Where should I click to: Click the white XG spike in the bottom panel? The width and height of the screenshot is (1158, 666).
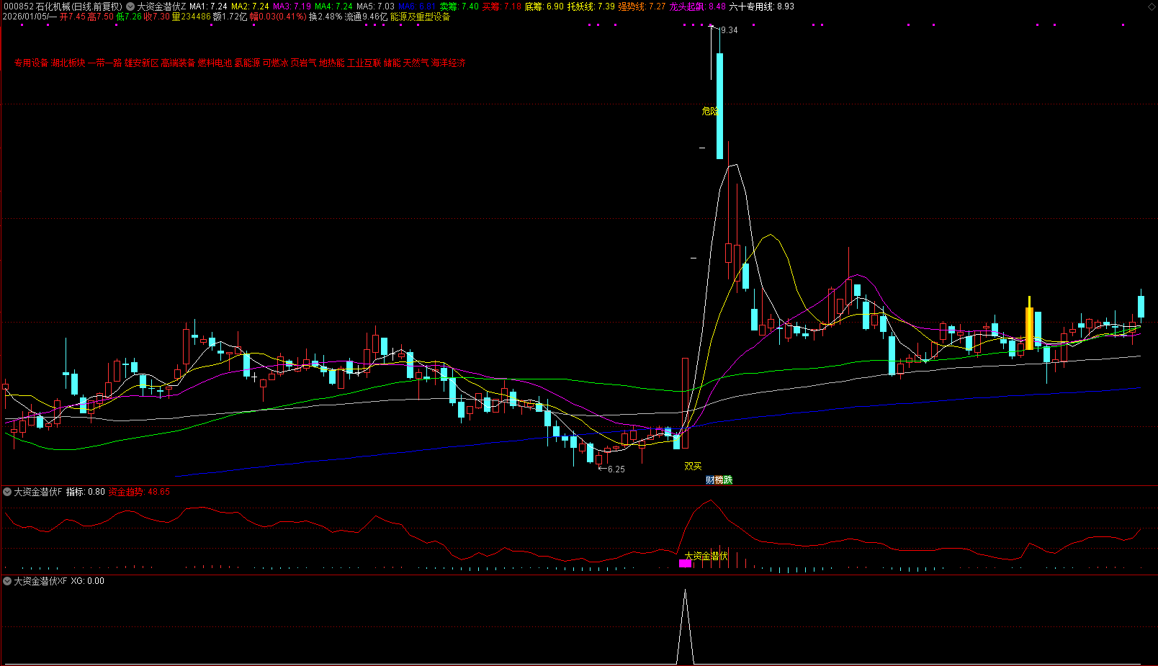pyautogui.click(x=685, y=626)
